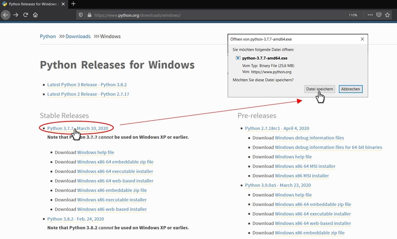Screen dimensions: 397x239
Task: Click the Von: https://www.python.org text
Action: (x=267, y=72)
